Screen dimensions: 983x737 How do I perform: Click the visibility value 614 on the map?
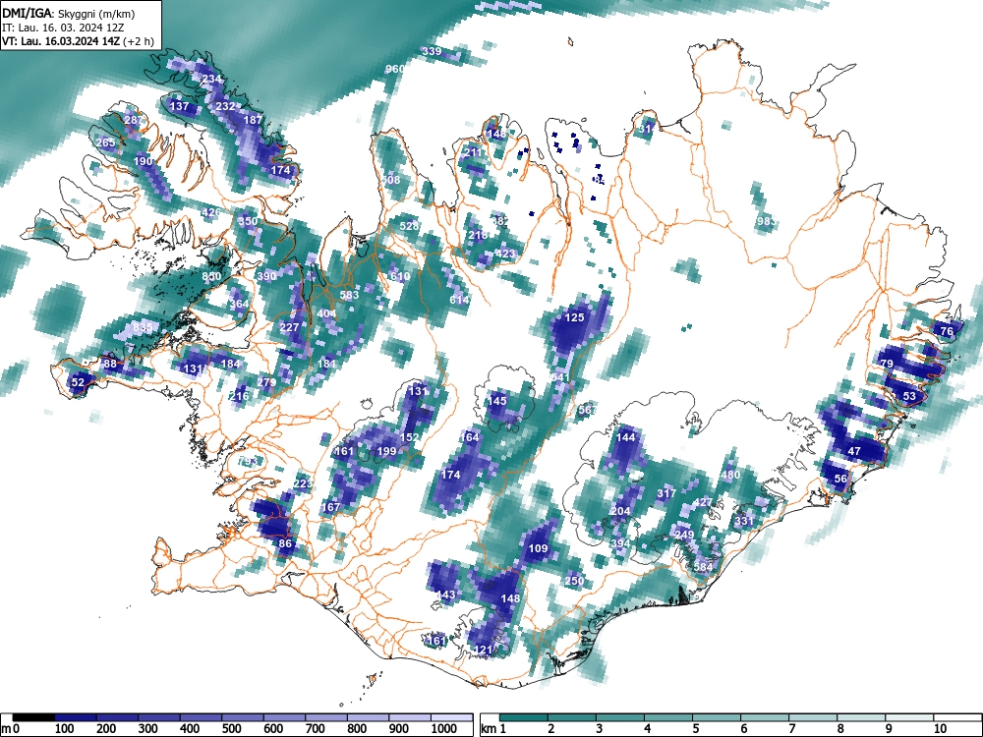click(459, 300)
